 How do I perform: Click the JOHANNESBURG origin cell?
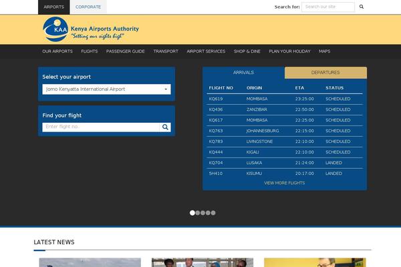tap(263, 131)
